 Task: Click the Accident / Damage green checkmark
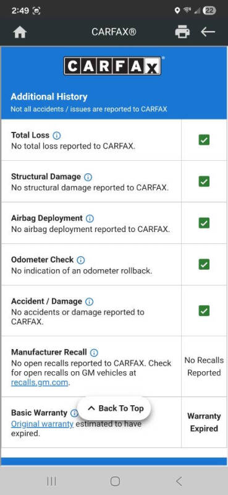[204, 311]
